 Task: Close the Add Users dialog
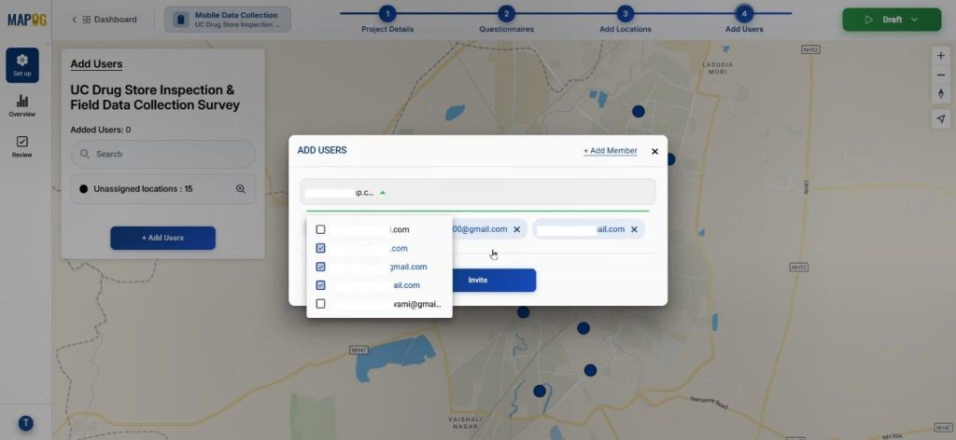(654, 152)
